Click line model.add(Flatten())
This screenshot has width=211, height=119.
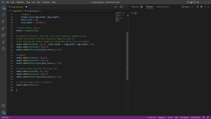click(x=27, y=85)
